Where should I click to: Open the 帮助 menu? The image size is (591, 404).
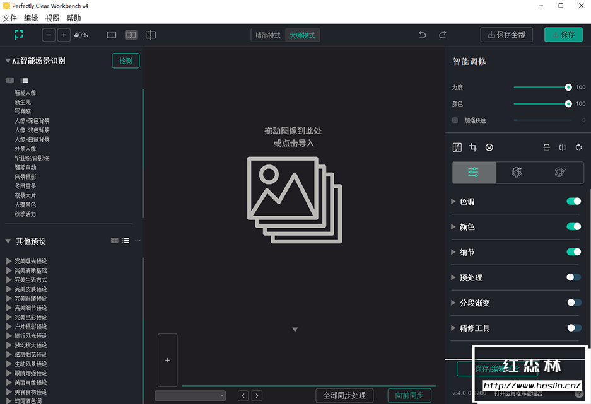pyautogui.click(x=74, y=18)
